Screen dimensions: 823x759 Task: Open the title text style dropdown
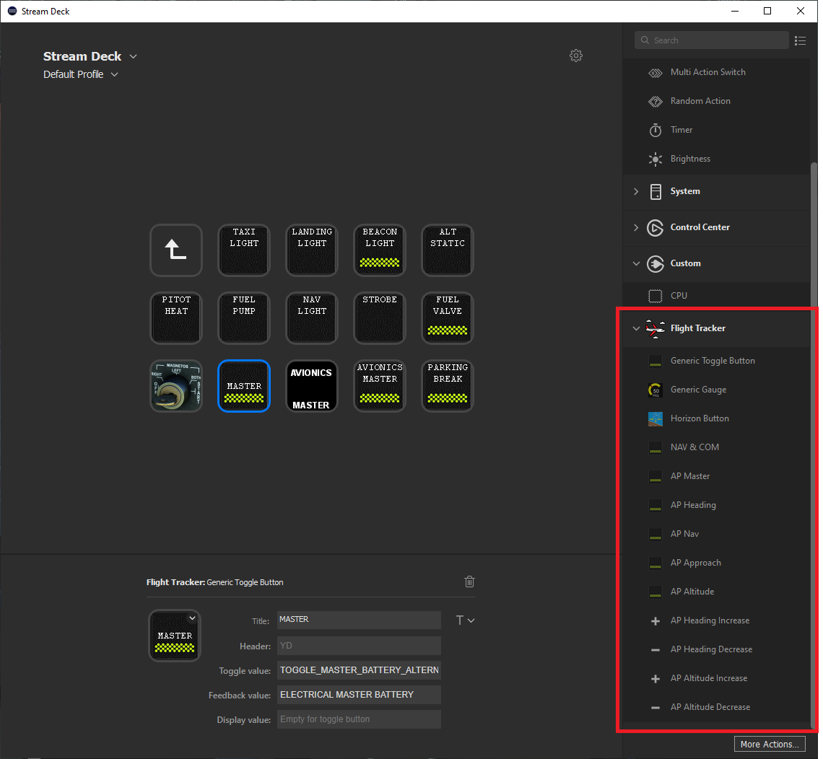465,620
